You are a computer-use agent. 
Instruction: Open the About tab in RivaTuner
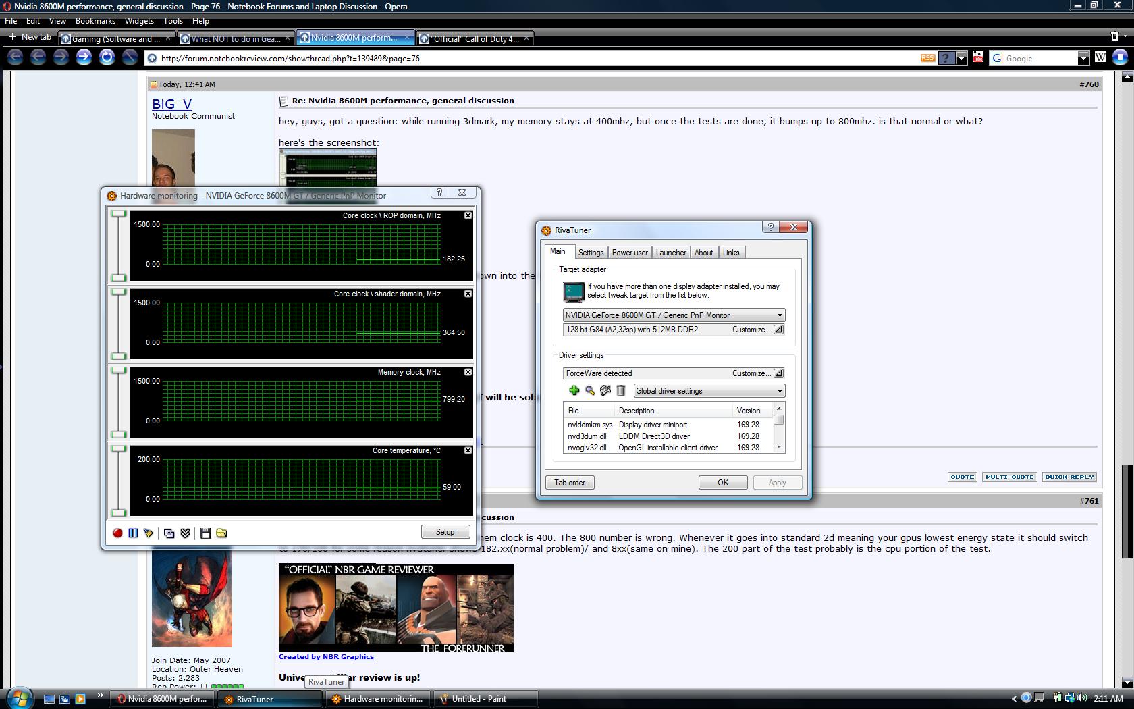click(x=703, y=253)
